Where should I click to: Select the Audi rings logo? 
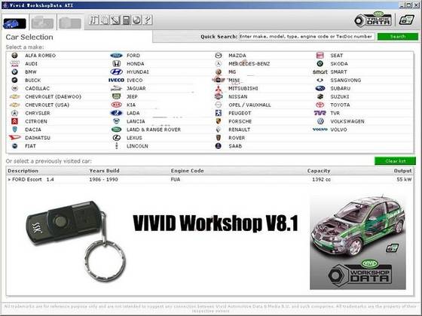coord(15,64)
